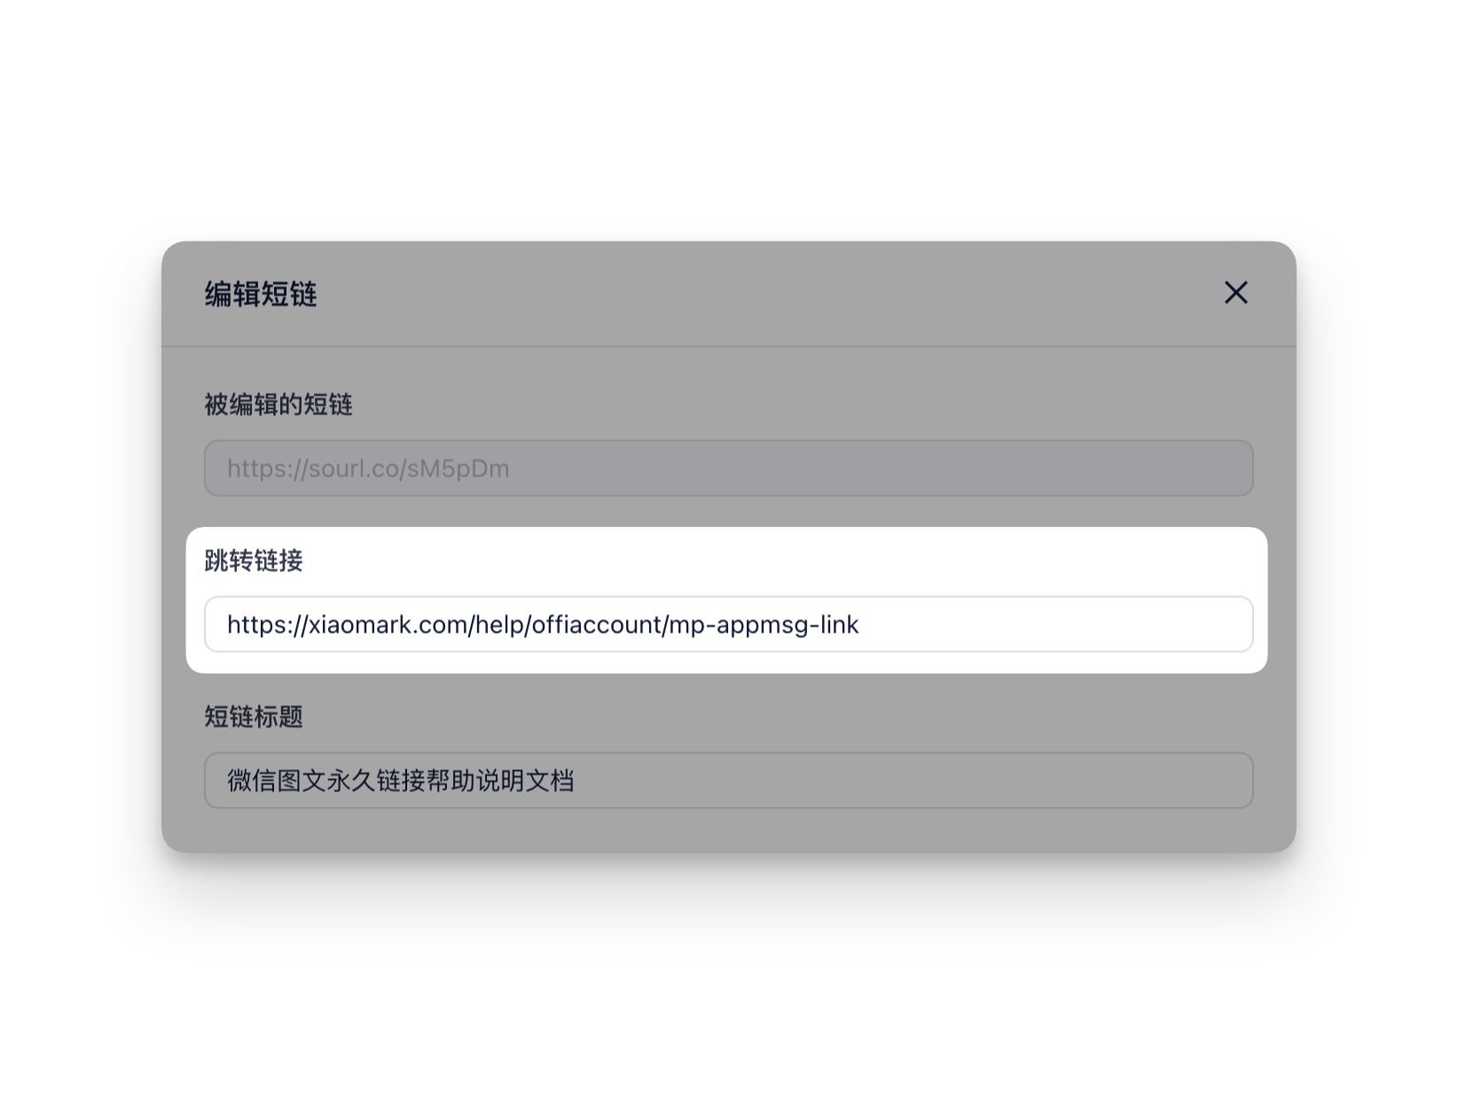Focus the 跳转链接 URL input field
The image size is (1458, 1094).
728,624
